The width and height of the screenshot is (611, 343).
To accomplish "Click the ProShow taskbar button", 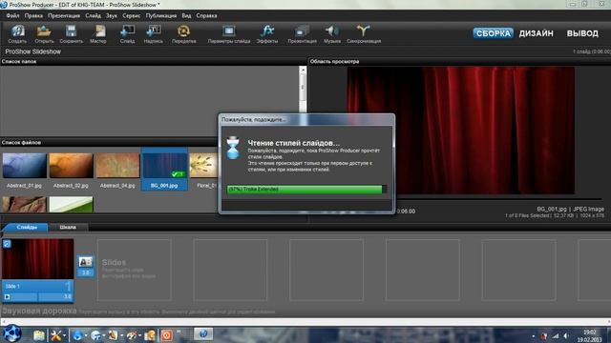I will [x=203, y=334].
